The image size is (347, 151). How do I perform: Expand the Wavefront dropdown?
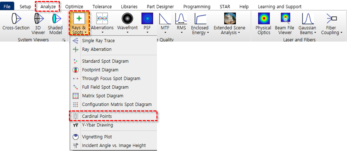click(x=127, y=32)
